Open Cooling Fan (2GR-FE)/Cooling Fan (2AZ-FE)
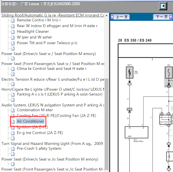 click(x=56, y=116)
